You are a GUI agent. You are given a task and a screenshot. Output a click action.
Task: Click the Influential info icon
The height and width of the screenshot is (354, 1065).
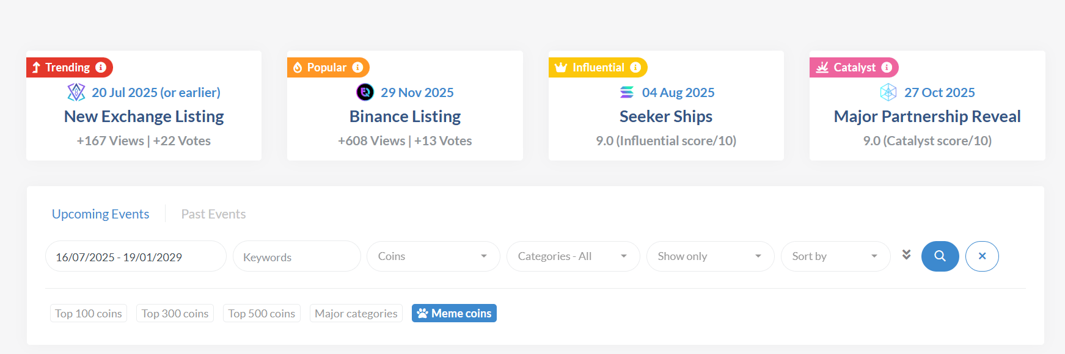[x=635, y=67]
